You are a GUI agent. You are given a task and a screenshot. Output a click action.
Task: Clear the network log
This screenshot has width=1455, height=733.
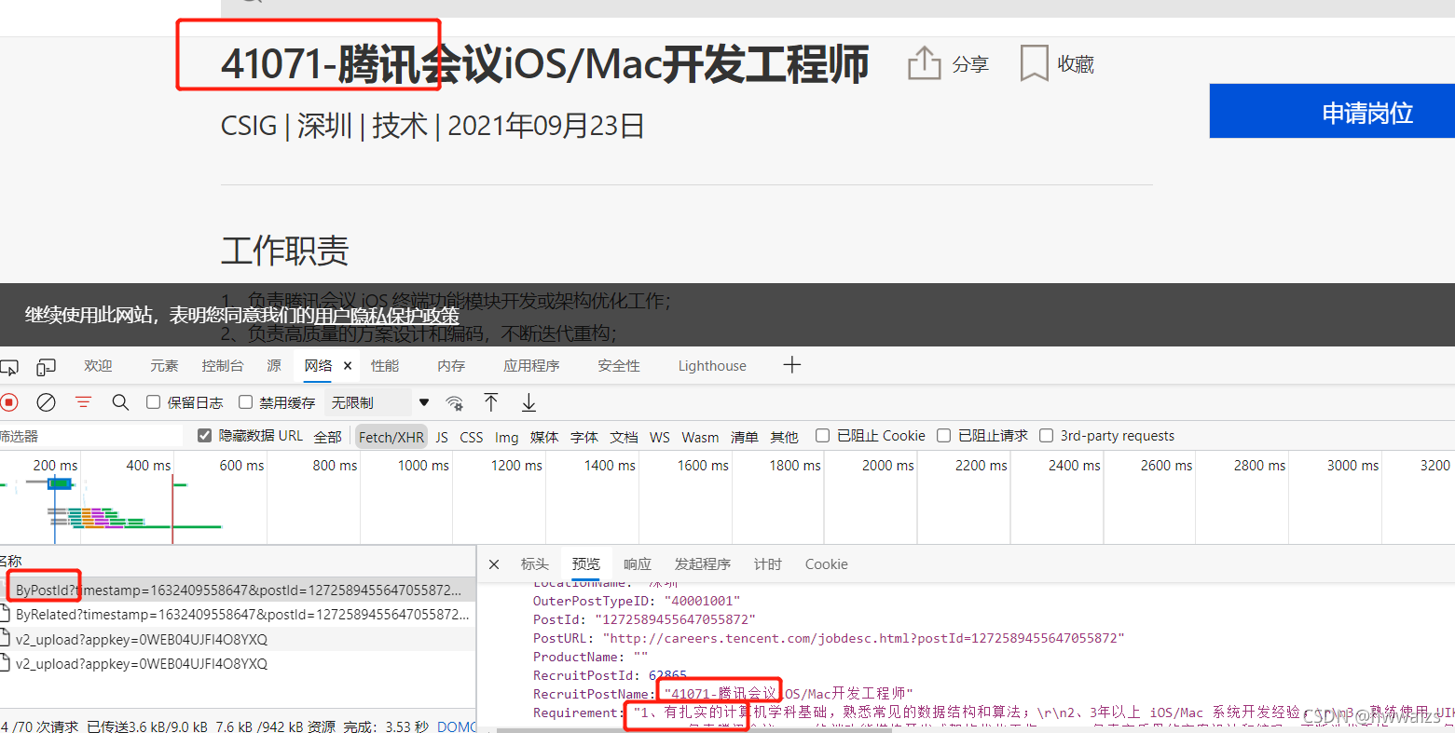coord(46,402)
